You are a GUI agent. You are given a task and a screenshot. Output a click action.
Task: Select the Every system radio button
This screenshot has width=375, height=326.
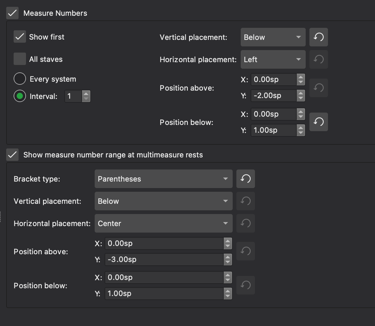[19, 79]
